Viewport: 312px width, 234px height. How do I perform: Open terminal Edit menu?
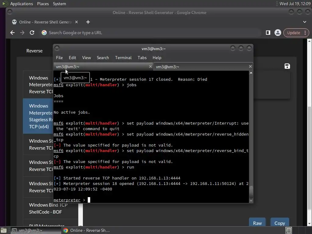(x=73, y=58)
